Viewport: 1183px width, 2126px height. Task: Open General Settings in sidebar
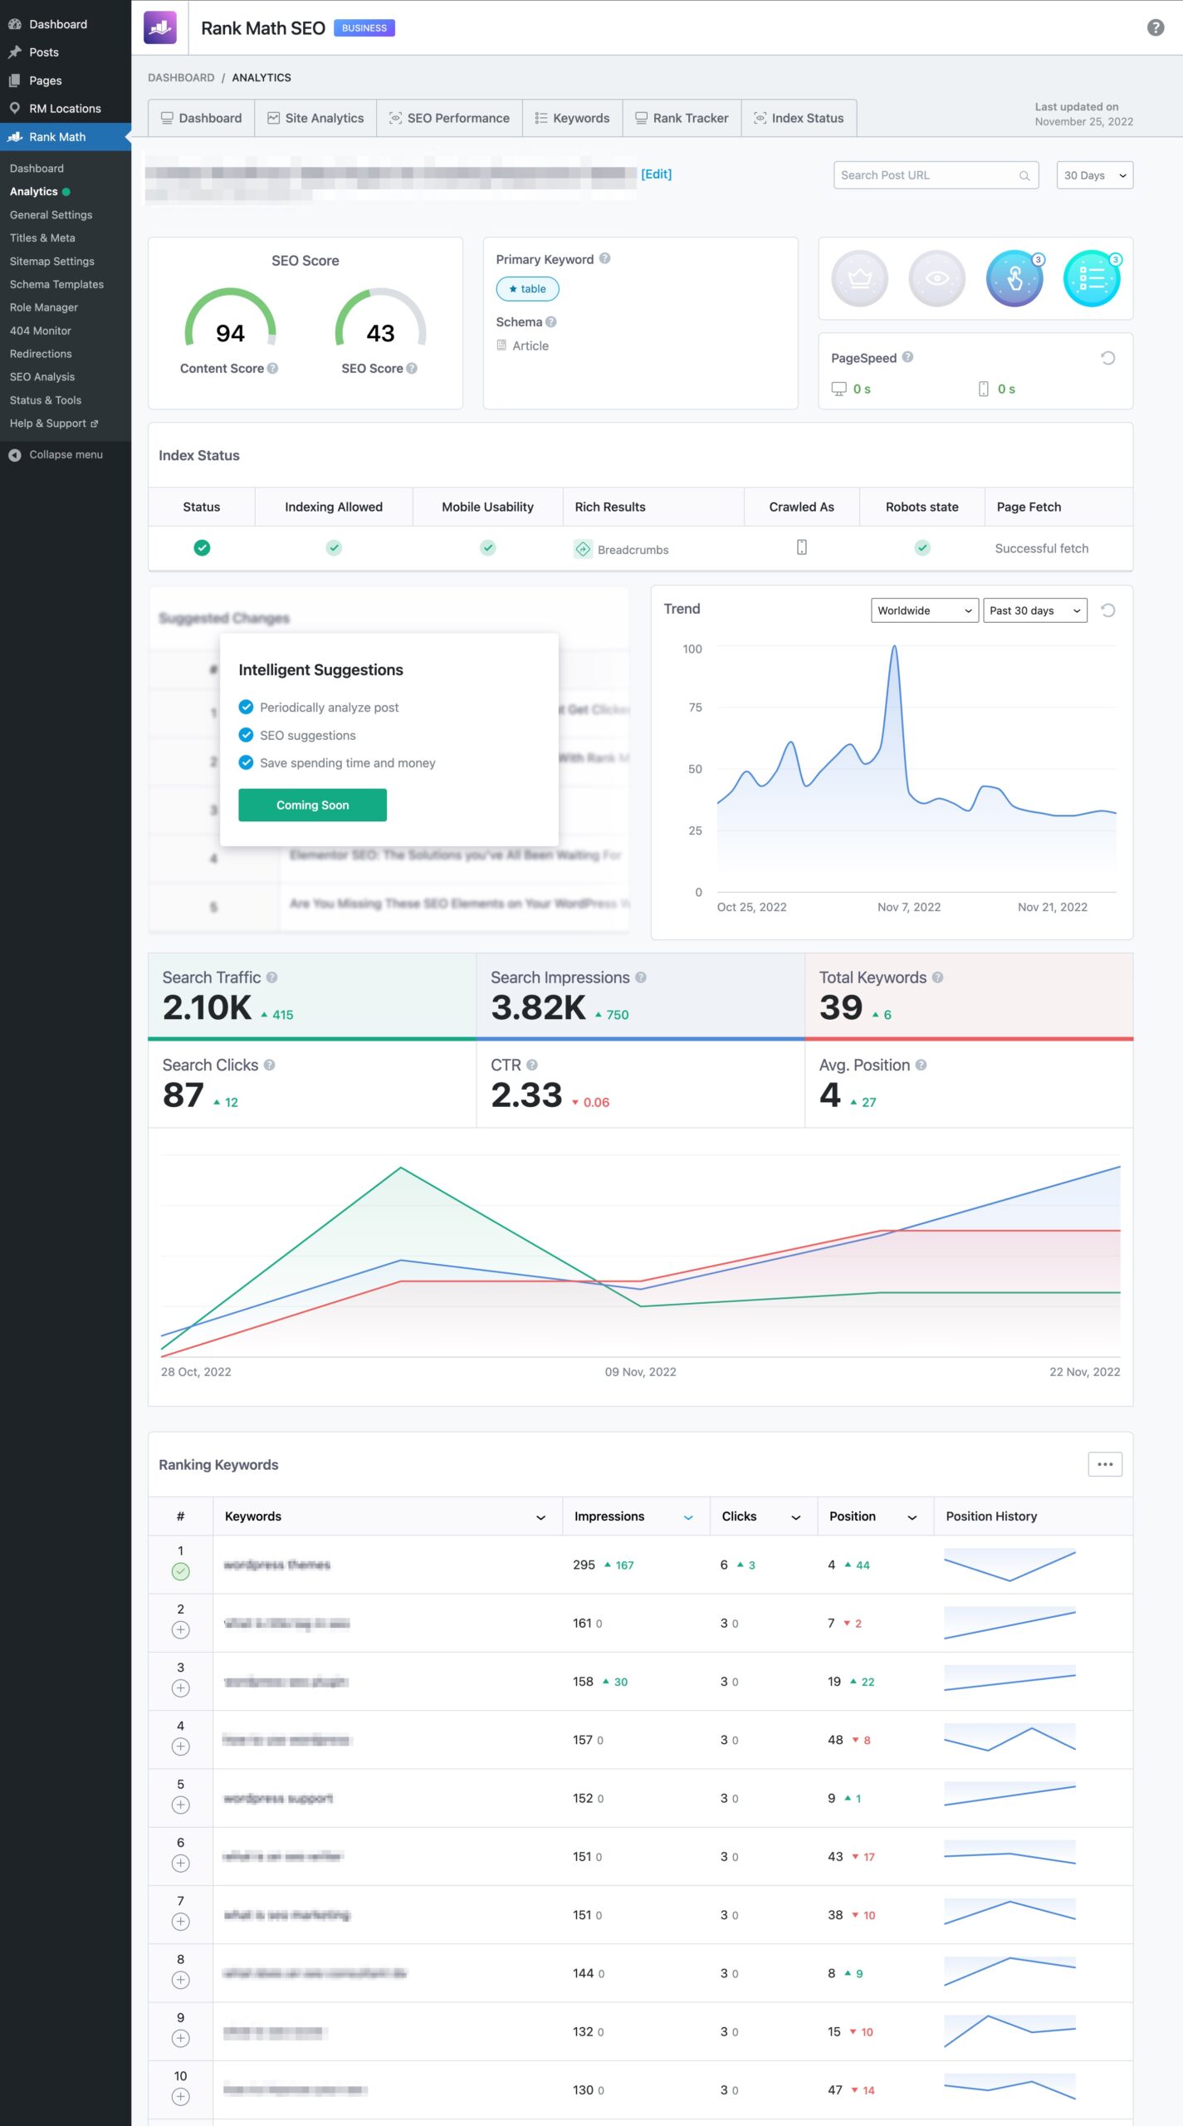(x=51, y=214)
